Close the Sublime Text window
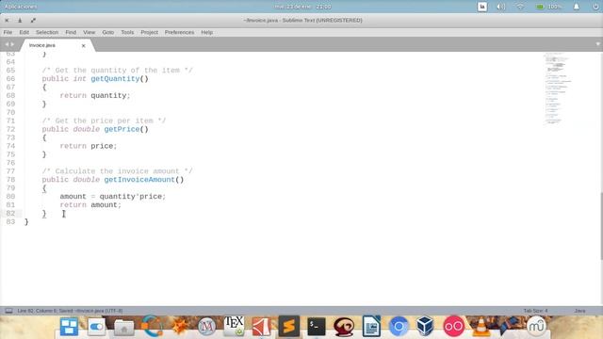The image size is (603, 339). [x=7, y=21]
